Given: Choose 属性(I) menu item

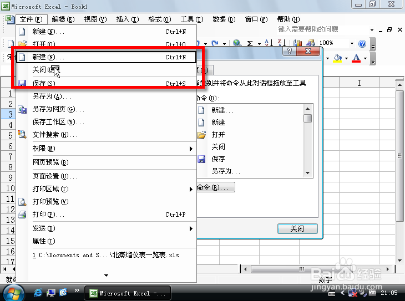Looking at the screenshot, I should pos(106,241).
